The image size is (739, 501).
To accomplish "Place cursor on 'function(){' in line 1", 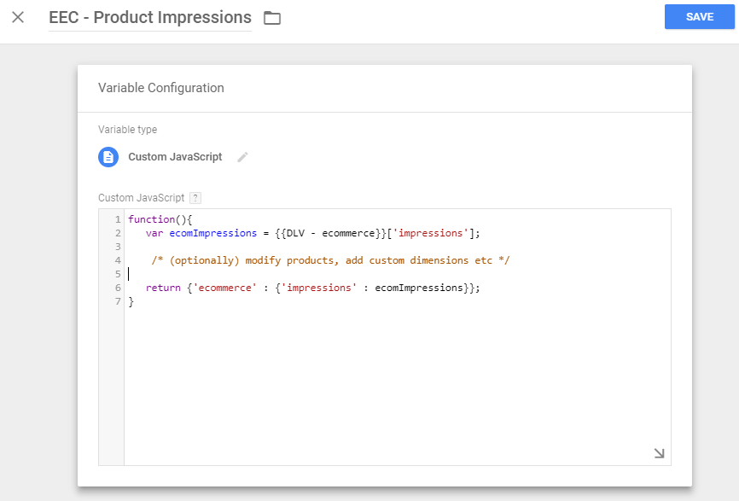I will tap(160, 219).
